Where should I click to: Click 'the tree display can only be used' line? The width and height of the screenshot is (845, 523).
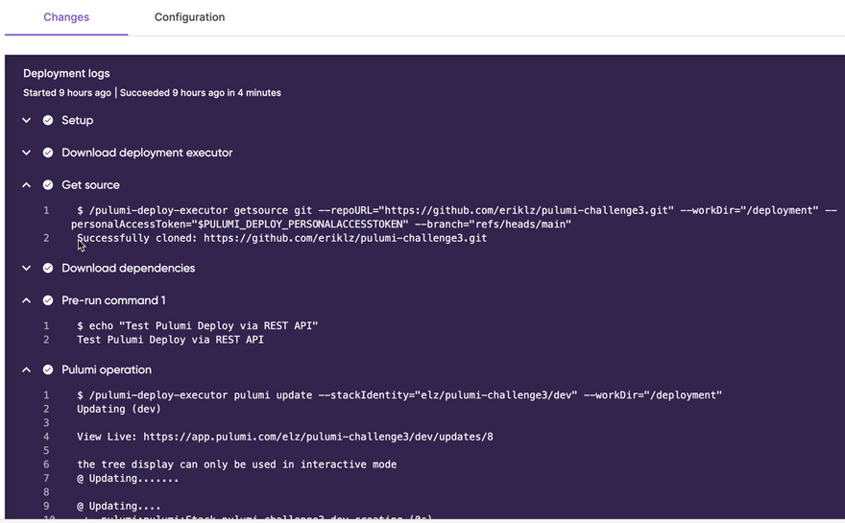236,464
